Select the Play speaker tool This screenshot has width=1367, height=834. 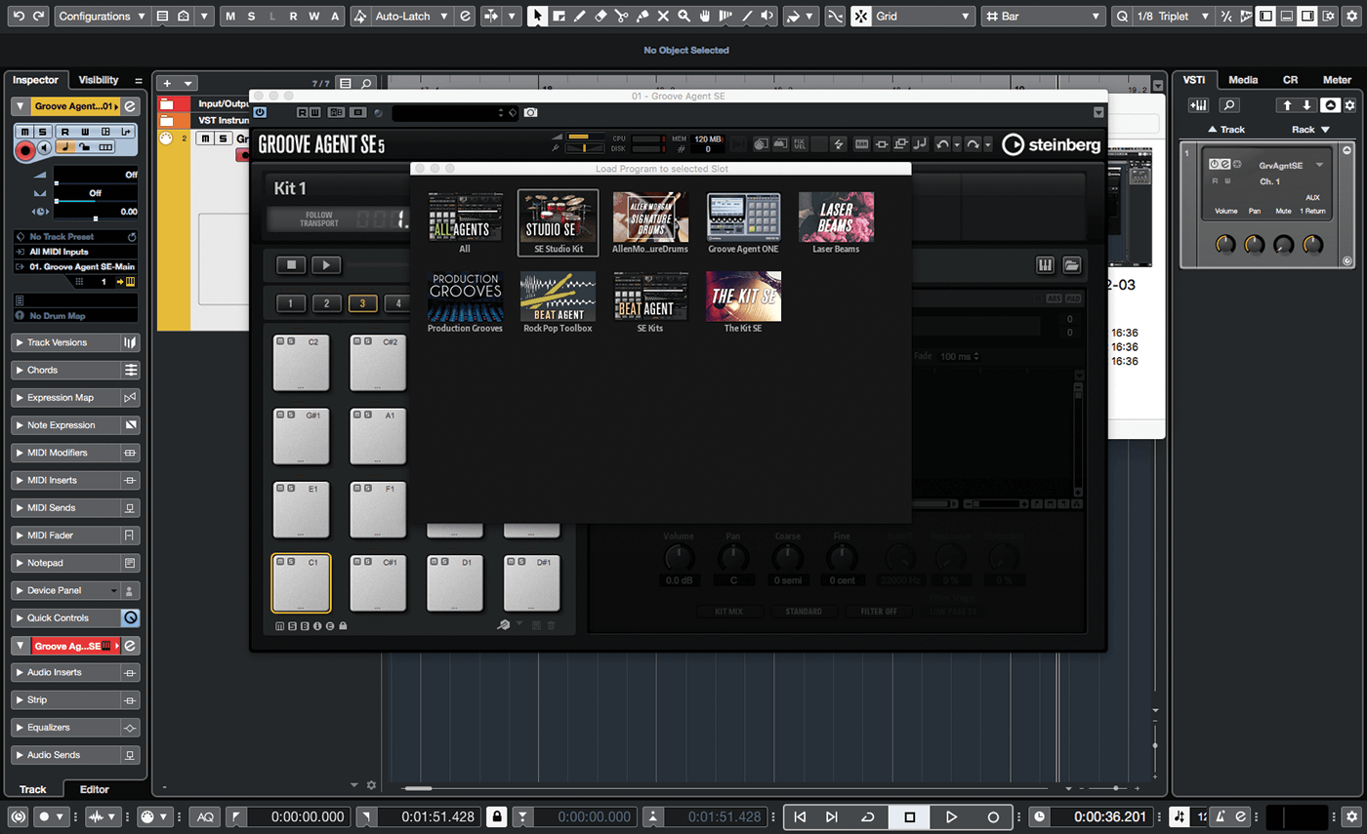click(767, 17)
